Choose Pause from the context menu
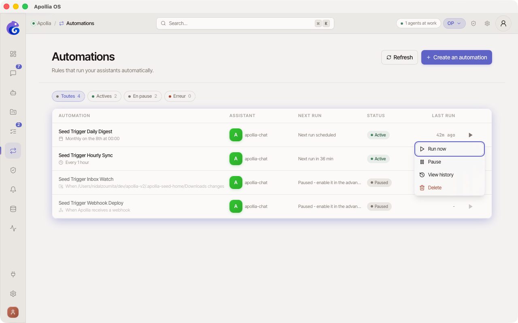 tap(450, 162)
